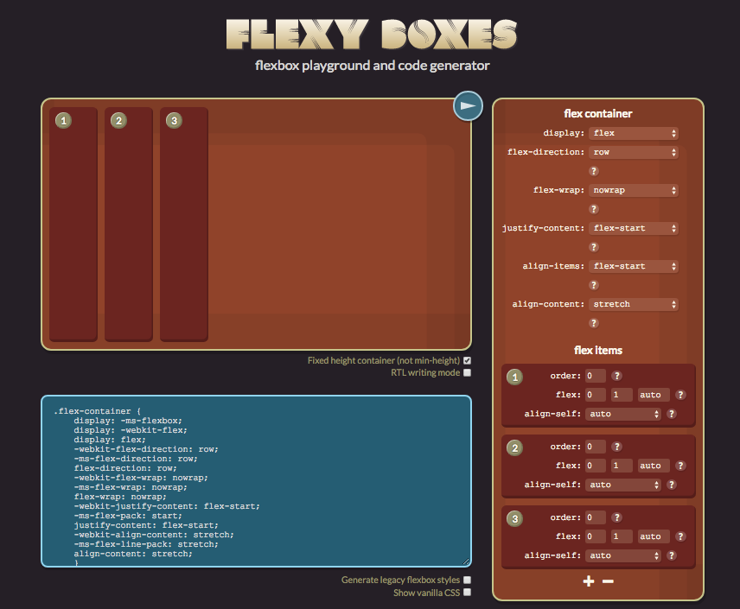The image size is (740, 609).
Task: Click number 1 badge in preview box
Action: click(63, 121)
